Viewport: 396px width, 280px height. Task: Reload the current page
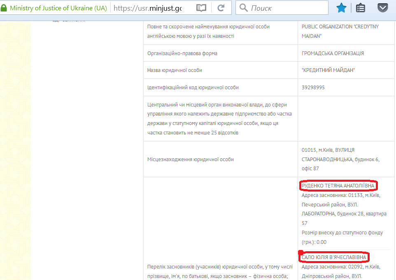(221, 8)
